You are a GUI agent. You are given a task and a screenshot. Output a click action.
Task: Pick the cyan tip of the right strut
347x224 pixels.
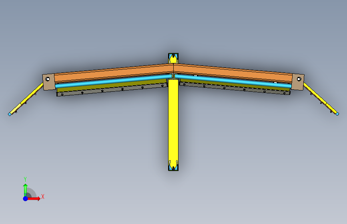click(337, 114)
